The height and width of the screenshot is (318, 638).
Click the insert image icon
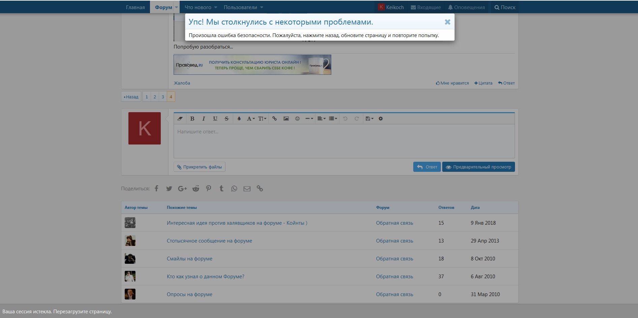pyautogui.click(x=286, y=119)
